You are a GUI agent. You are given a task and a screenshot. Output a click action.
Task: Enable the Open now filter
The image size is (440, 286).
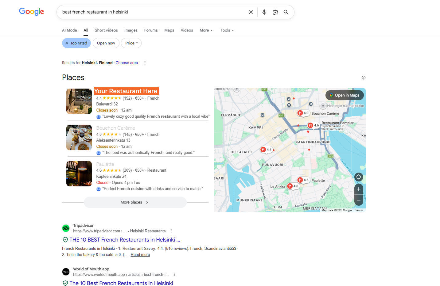pos(106,43)
